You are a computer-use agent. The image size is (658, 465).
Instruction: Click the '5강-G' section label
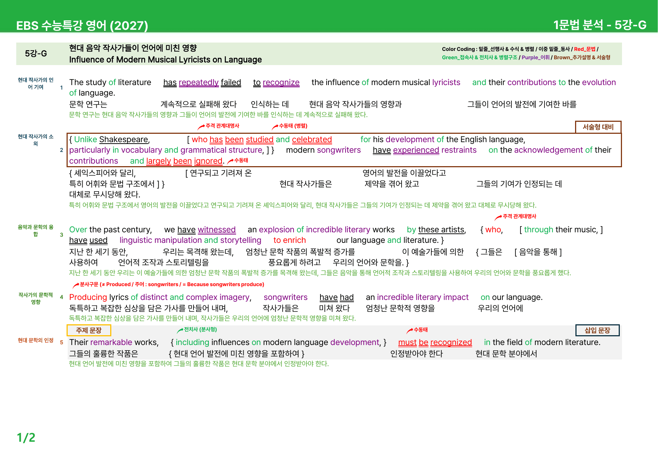coord(36,53)
